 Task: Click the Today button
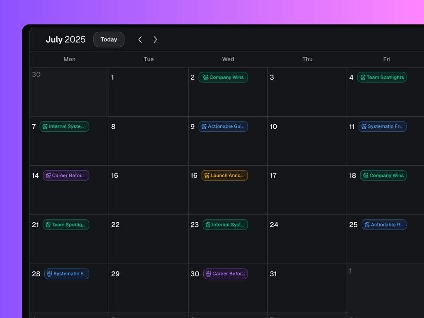pyautogui.click(x=108, y=39)
